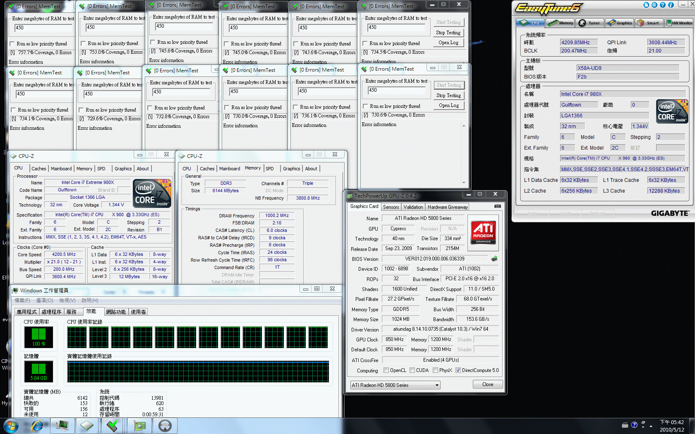
Task: Click GPU-Z graphics card taskbar icon
Action: [x=140, y=426]
